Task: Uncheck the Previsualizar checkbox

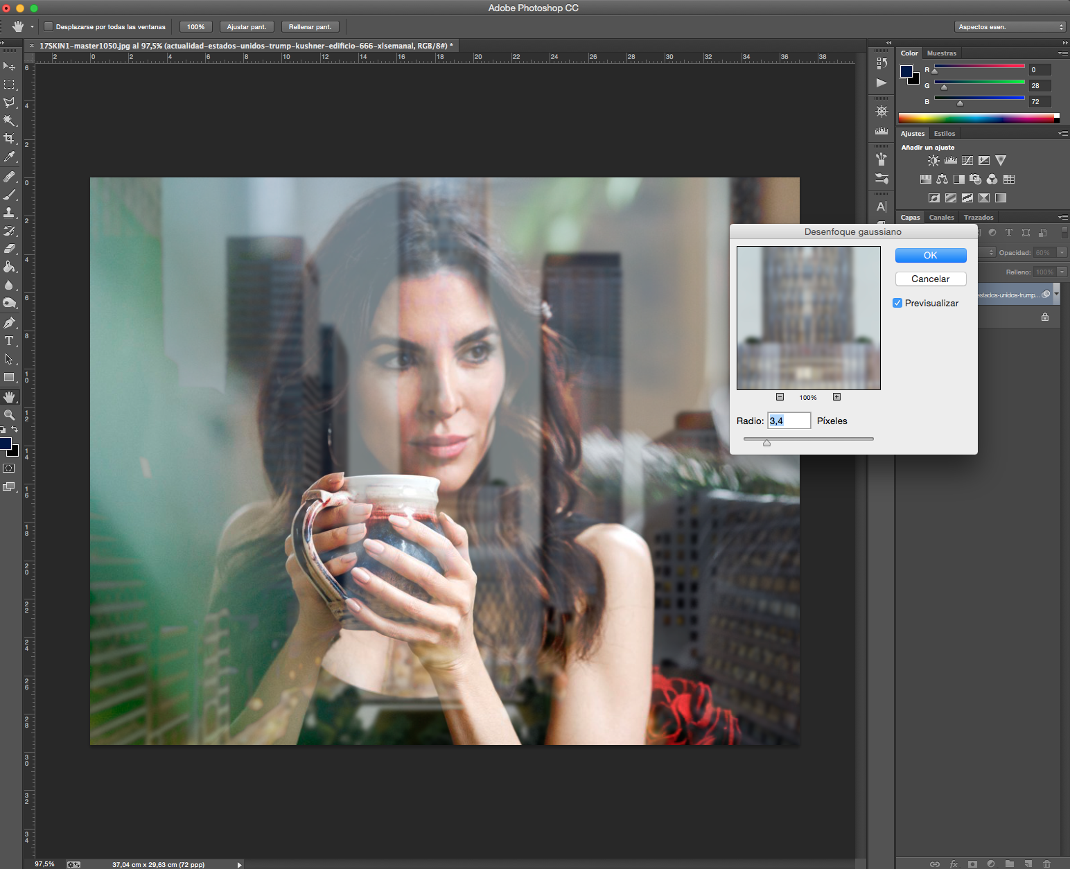Action: [897, 303]
